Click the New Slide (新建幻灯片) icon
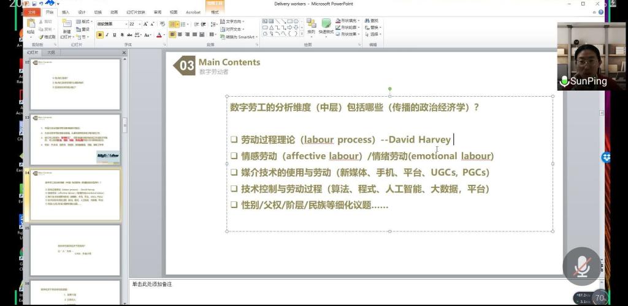Viewport: 628px width, 306px height. (67, 26)
